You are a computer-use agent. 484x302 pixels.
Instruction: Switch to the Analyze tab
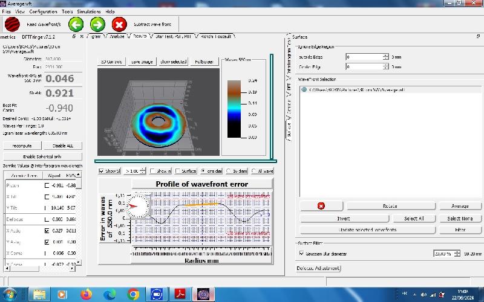pyautogui.click(x=117, y=36)
